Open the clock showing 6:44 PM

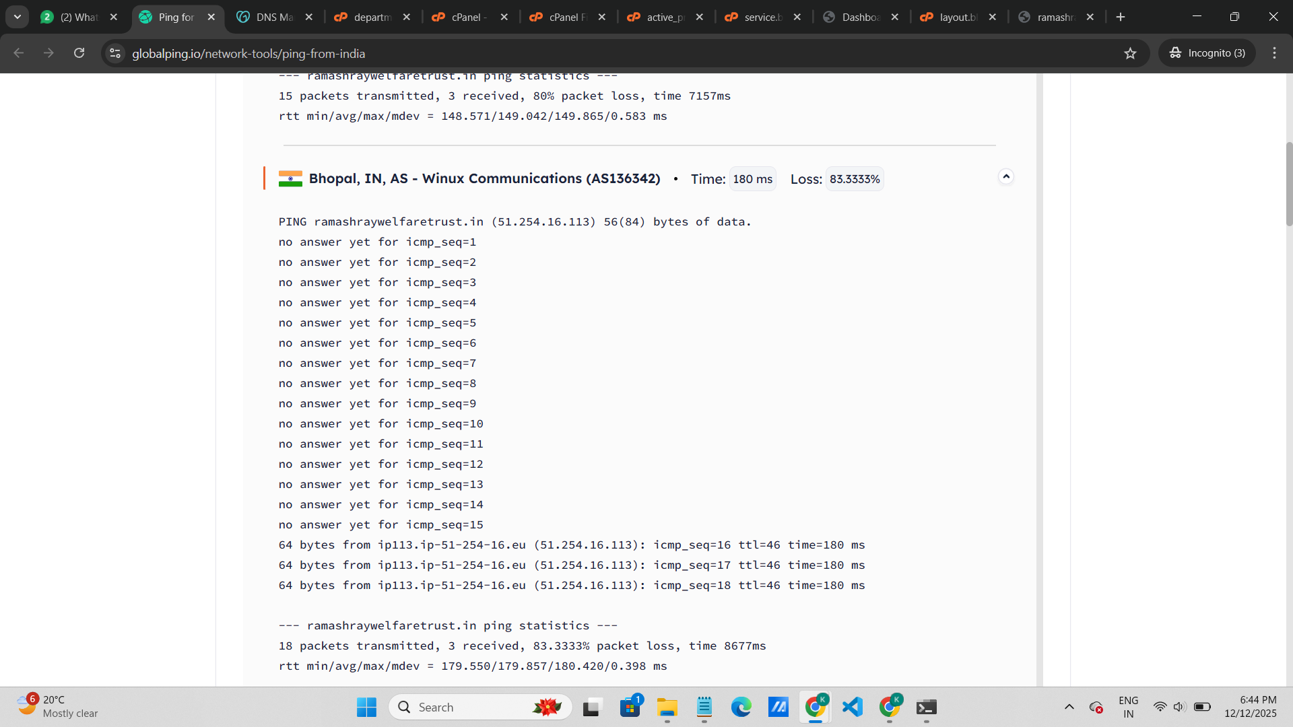pos(1251,707)
